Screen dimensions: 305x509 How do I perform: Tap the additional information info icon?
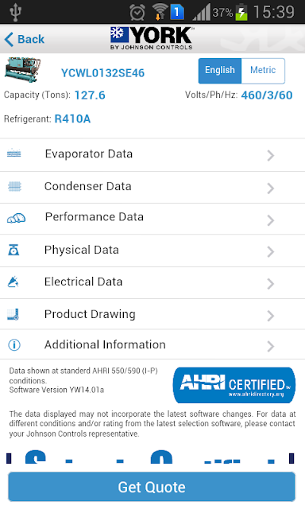(14, 344)
